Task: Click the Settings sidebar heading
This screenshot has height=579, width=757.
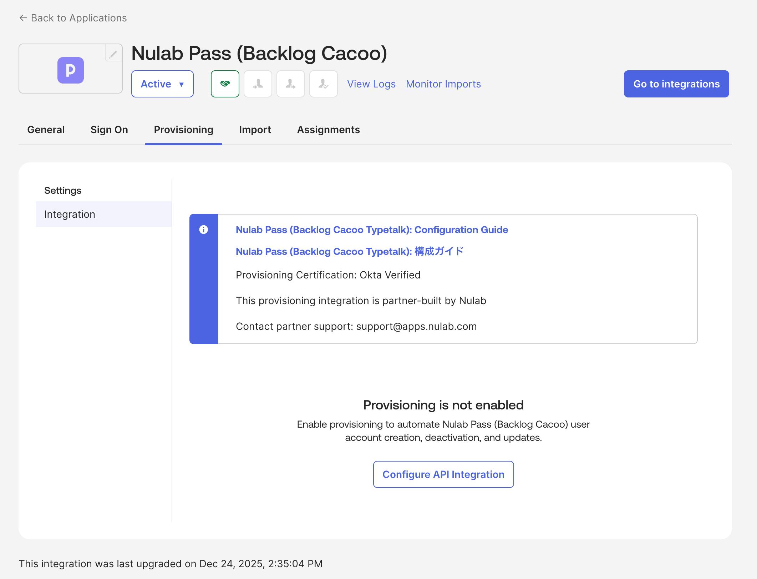Action: click(63, 191)
